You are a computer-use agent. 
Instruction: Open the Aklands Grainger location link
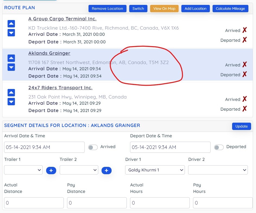tap(49, 53)
